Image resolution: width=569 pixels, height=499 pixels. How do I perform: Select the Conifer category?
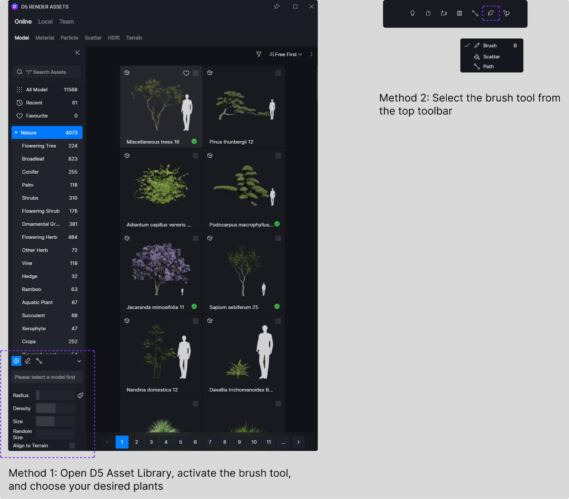click(x=47, y=172)
